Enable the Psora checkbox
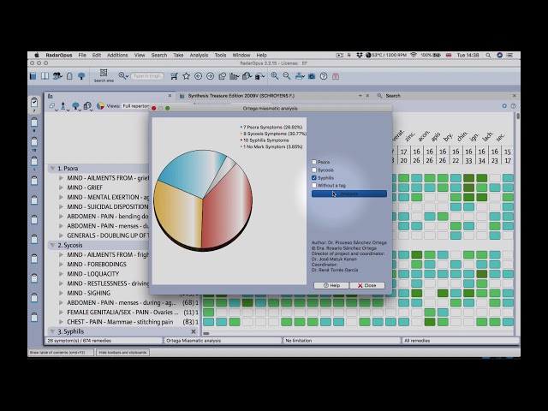 point(314,162)
